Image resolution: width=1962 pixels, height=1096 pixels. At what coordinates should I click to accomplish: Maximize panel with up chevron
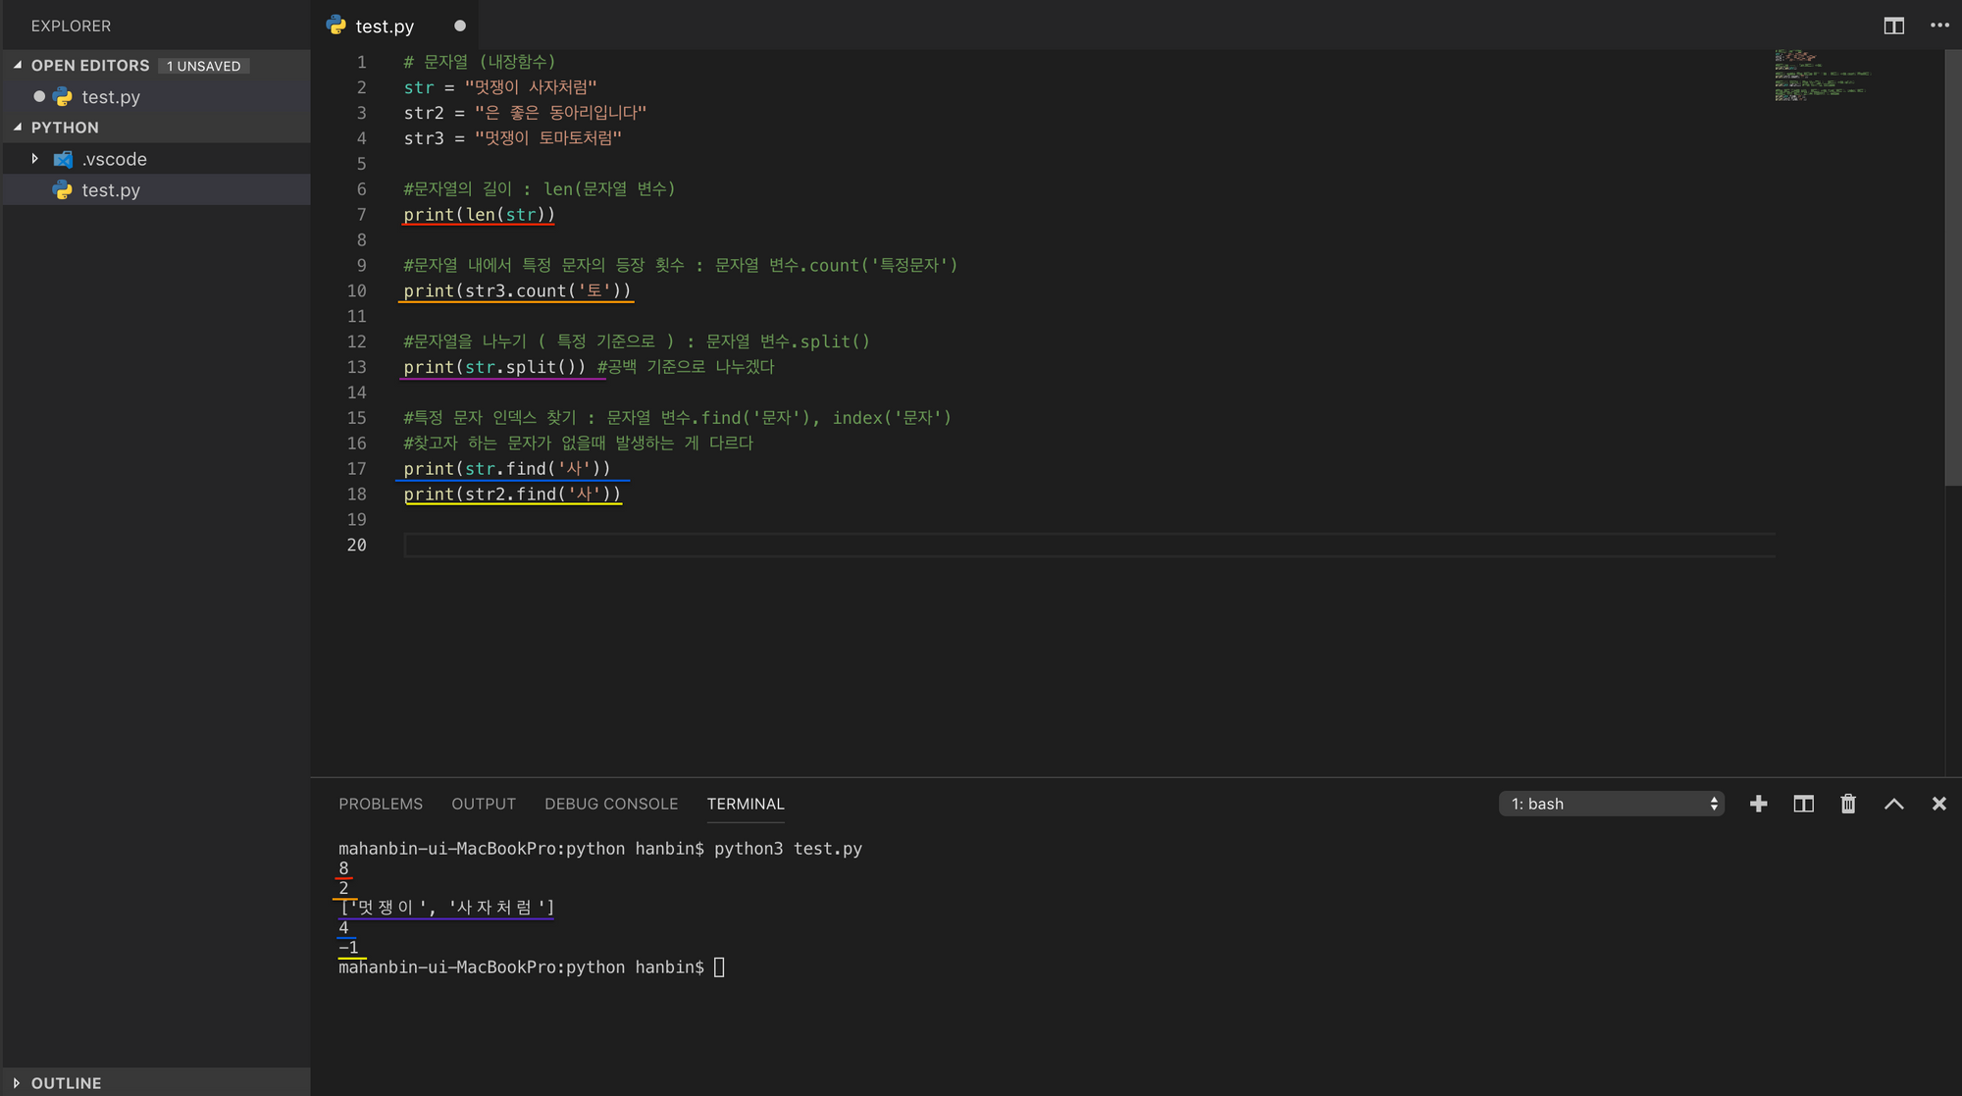[x=1893, y=804]
